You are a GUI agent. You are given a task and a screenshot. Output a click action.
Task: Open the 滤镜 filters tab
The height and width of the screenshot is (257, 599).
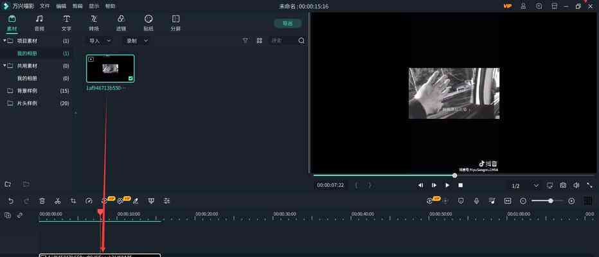(121, 23)
